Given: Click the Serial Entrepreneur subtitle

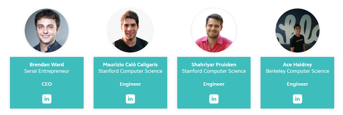Looking at the screenshot, I should (x=47, y=71).
